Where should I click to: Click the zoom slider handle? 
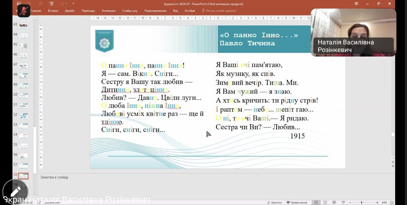[361, 203]
